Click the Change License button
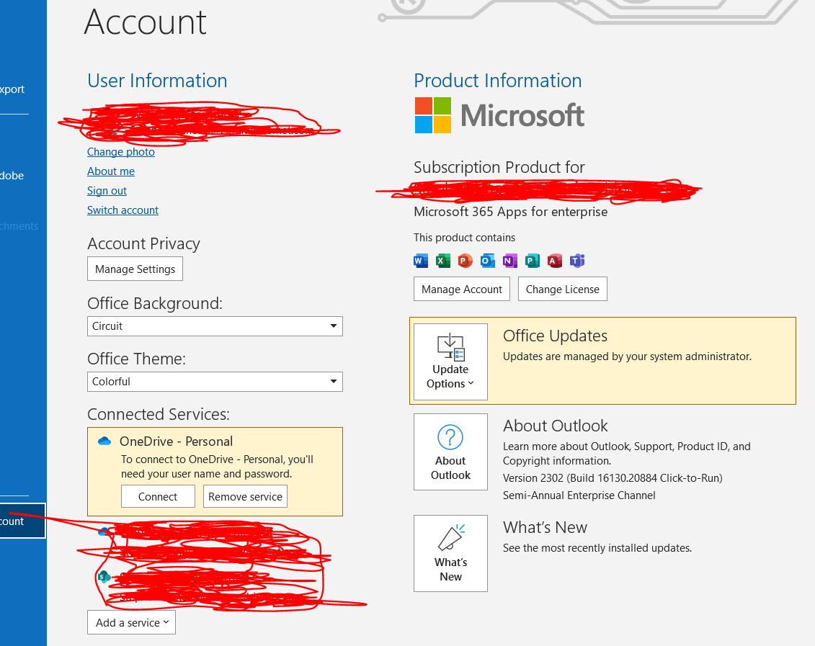The image size is (815, 646). (x=562, y=290)
